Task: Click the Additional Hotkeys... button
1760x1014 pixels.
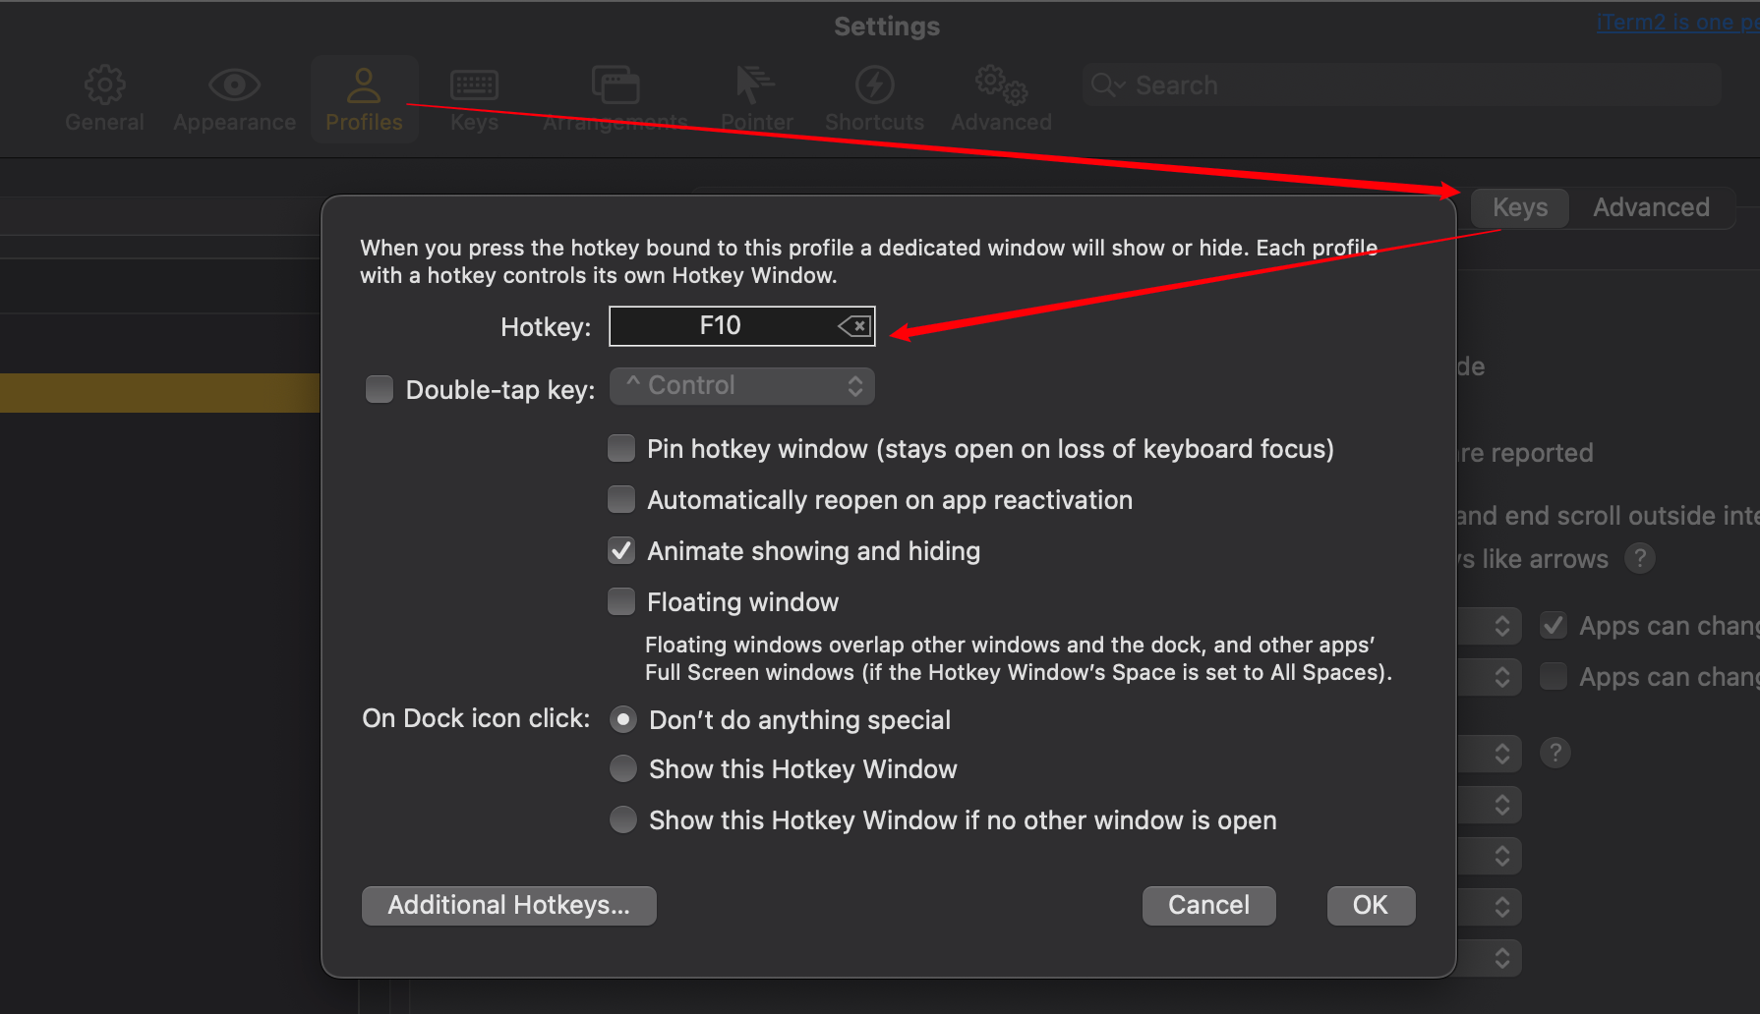Action: [x=508, y=905]
